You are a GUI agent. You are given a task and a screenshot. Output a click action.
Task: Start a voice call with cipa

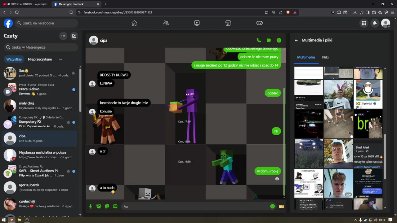tap(259, 40)
